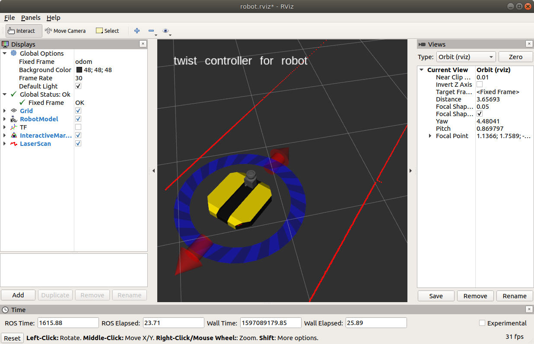The height and width of the screenshot is (344, 534).
Task: Open the Panels menu
Action: (x=31, y=18)
